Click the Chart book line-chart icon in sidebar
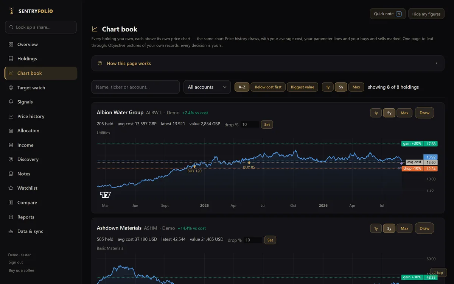The image size is (454, 284). 11,73
